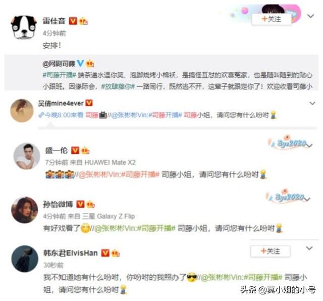
Task: Expand the options chevron on 雷佳音's post
Action: [311, 16]
